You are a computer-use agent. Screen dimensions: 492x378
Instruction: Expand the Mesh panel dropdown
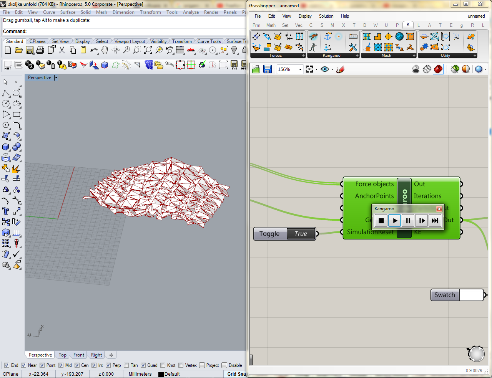click(x=414, y=56)
